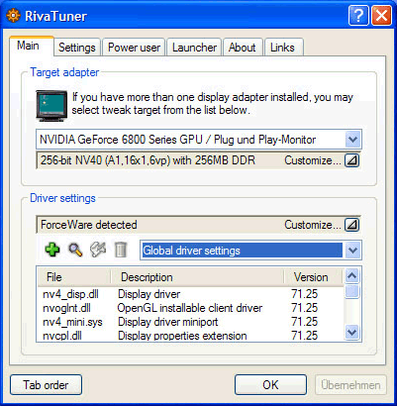Screen dimensions: 397x406
Task: Click the trash can delete icon
Action: pos(121,250)
